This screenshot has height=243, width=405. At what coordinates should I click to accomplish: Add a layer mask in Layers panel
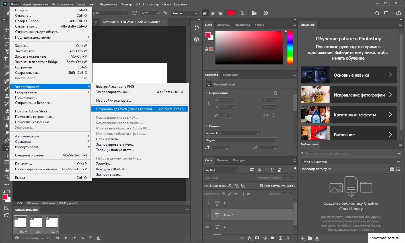[257, 238]
